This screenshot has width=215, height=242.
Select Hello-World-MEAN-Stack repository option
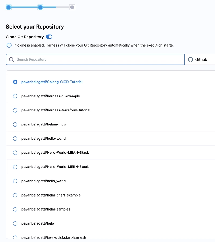[15, 153]
